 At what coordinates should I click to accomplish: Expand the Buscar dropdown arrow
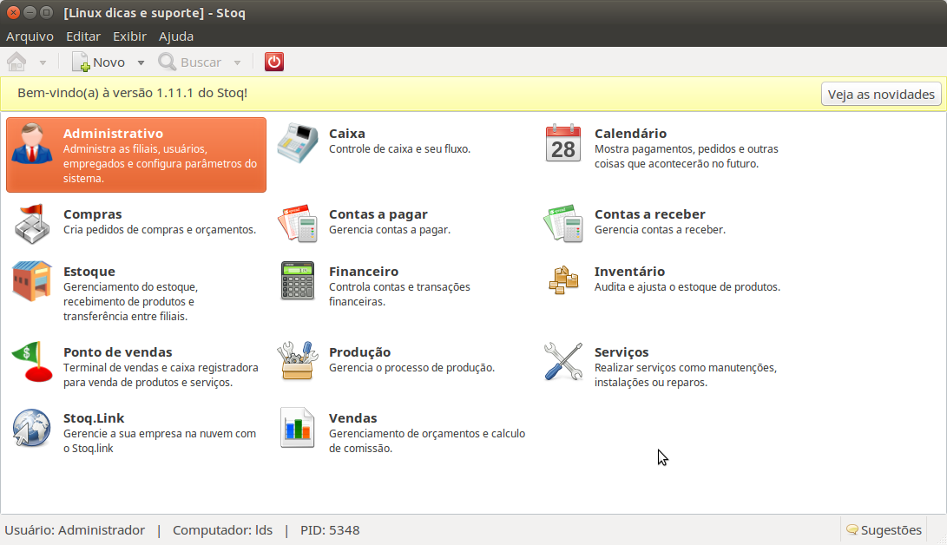click(237, 62)
